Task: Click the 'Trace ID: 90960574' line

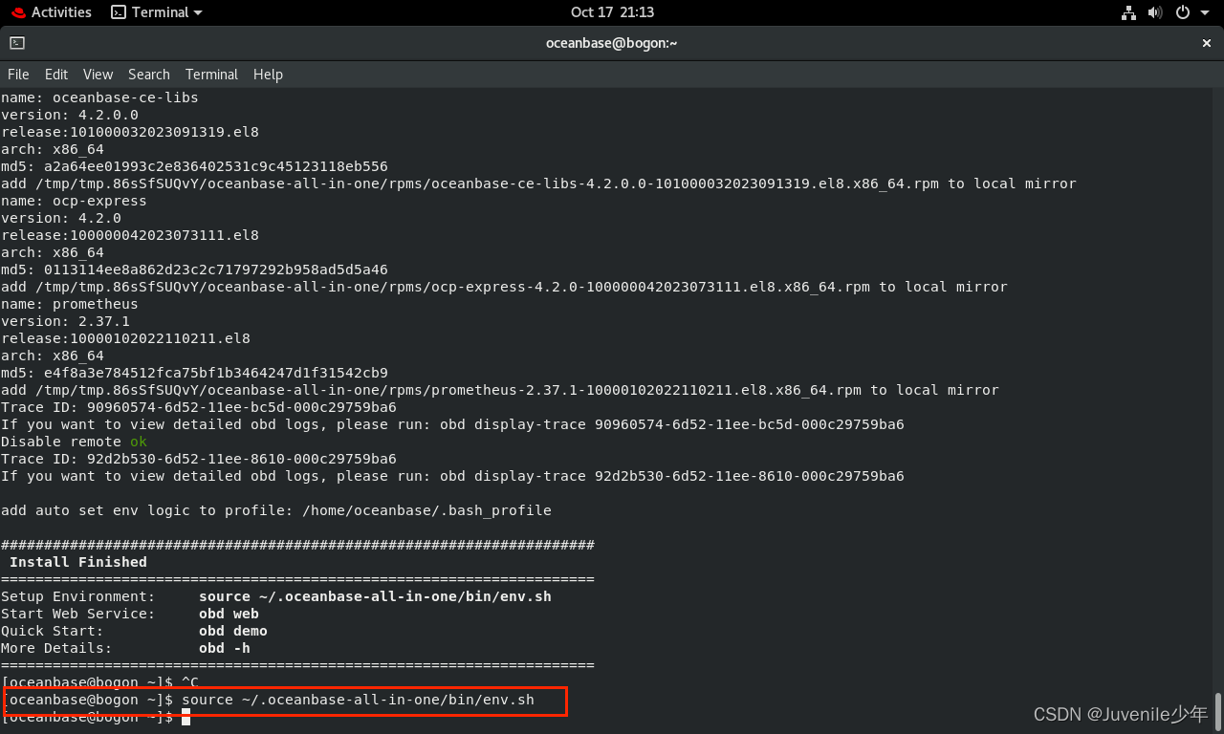Action: [198, 407]
